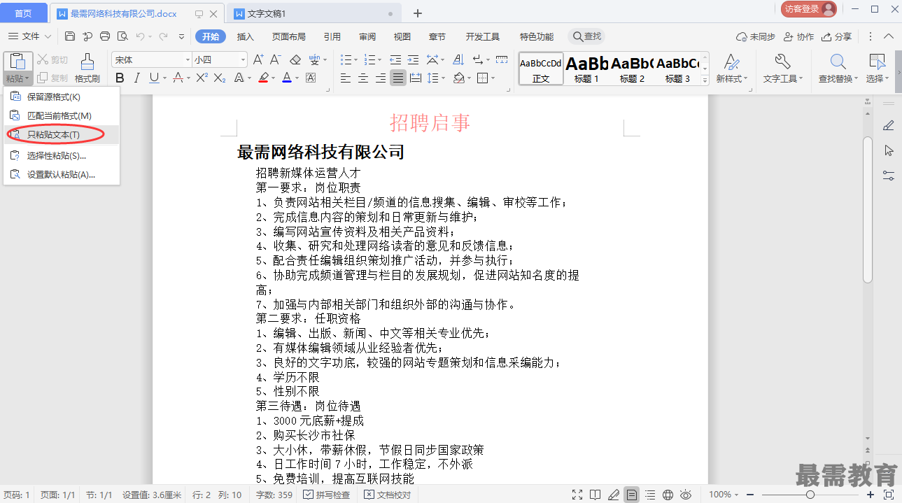Click the sort (A-Z) icon

(458, 59)
